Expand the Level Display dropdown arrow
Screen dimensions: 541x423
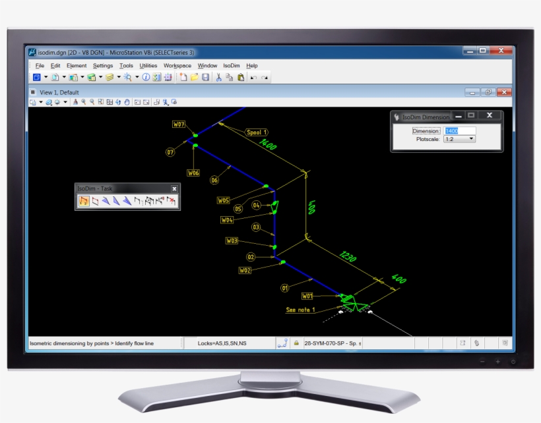(x=119, y=77)
